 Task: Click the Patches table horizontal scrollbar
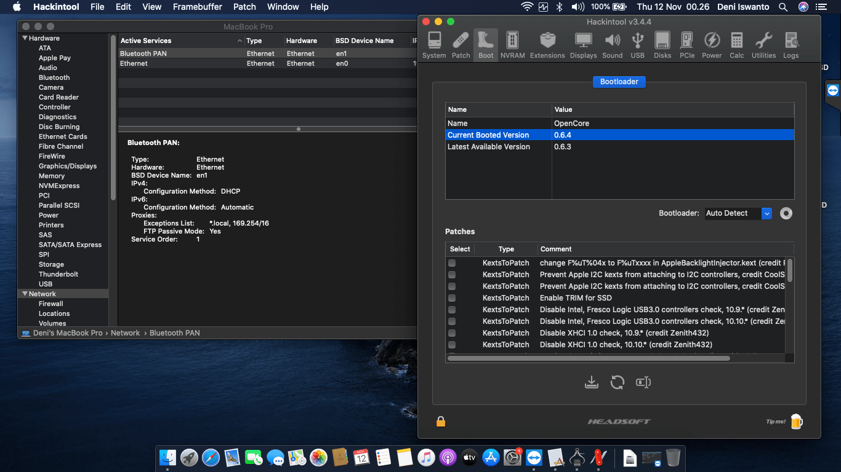tap(589, 358)
